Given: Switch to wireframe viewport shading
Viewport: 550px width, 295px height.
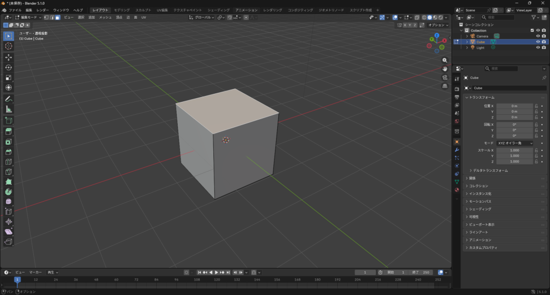Looking at the screenshot, I should (x=424, y=17).
